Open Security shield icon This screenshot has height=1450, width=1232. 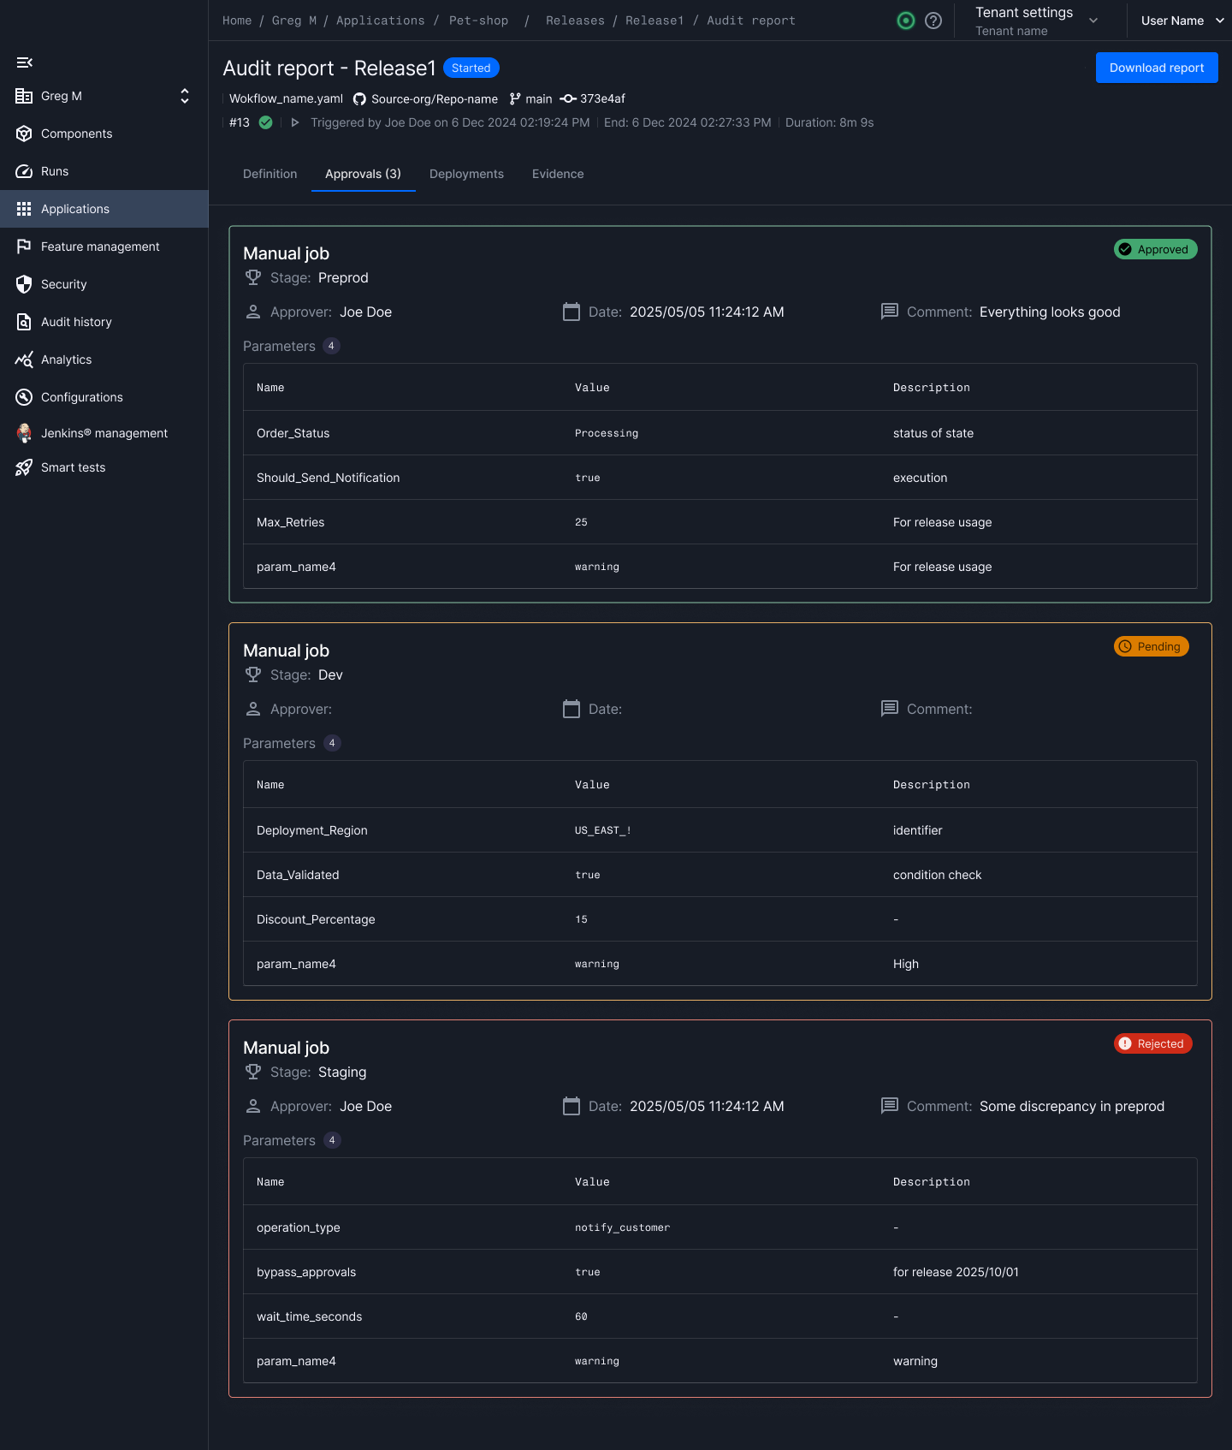pyautogui.click(x=24, y=284)
